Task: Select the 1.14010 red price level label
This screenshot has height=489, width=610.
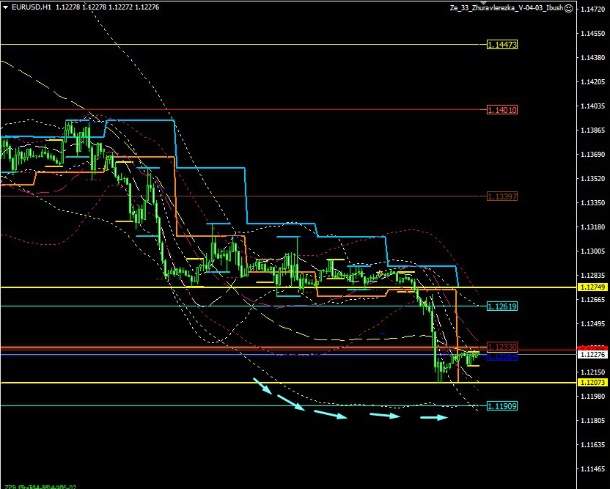Action: [x=502, y=110]
